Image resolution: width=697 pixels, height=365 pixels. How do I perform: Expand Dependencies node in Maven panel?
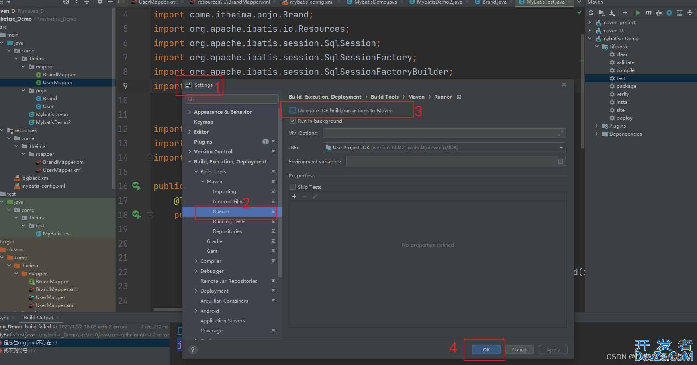tap(597, 134)
